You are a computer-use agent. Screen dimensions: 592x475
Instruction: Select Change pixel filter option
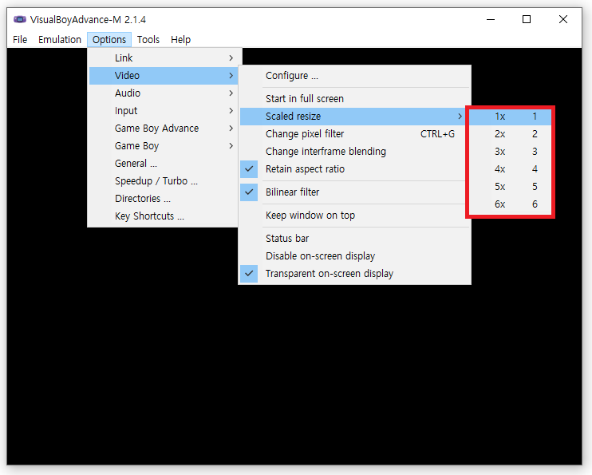point(354,134)
